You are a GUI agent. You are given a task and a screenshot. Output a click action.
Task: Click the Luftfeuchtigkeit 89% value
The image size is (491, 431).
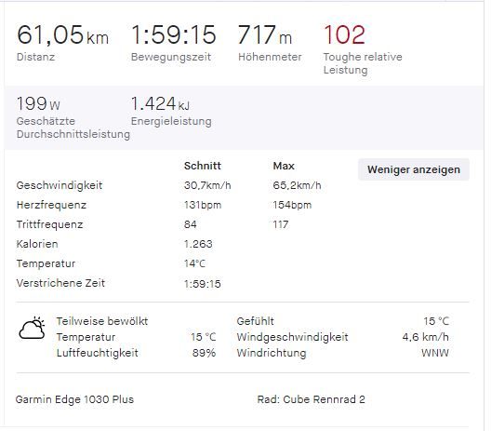[204, 353]
